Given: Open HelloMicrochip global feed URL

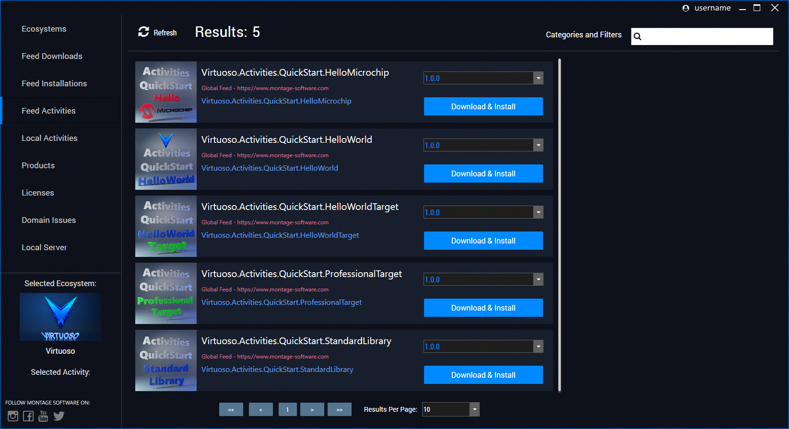Looking at the screenshot, I should click(283, 88).
